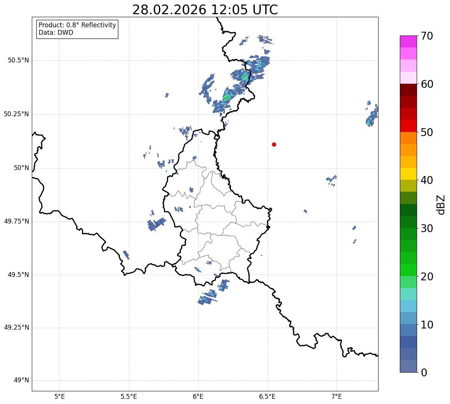Click the "Data: DWD" label

(x=56, y=33)
